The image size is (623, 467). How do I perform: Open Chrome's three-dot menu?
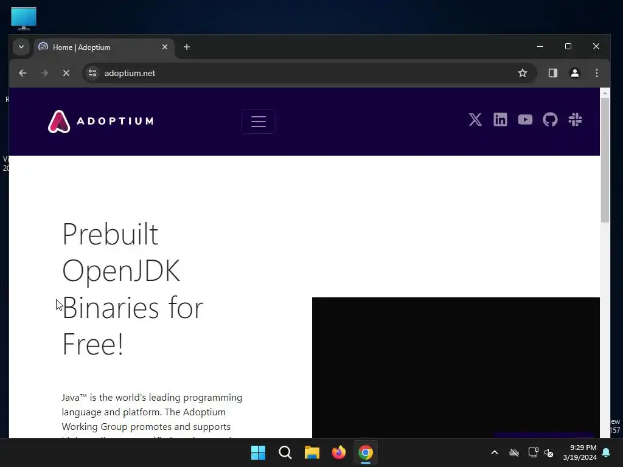pos(596,73)
